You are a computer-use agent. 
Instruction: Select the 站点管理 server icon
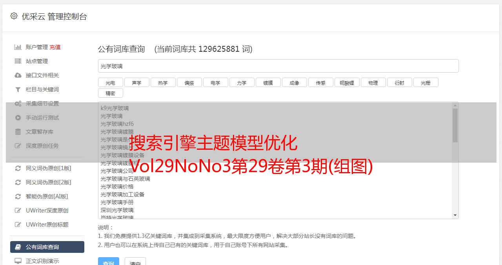18,61
